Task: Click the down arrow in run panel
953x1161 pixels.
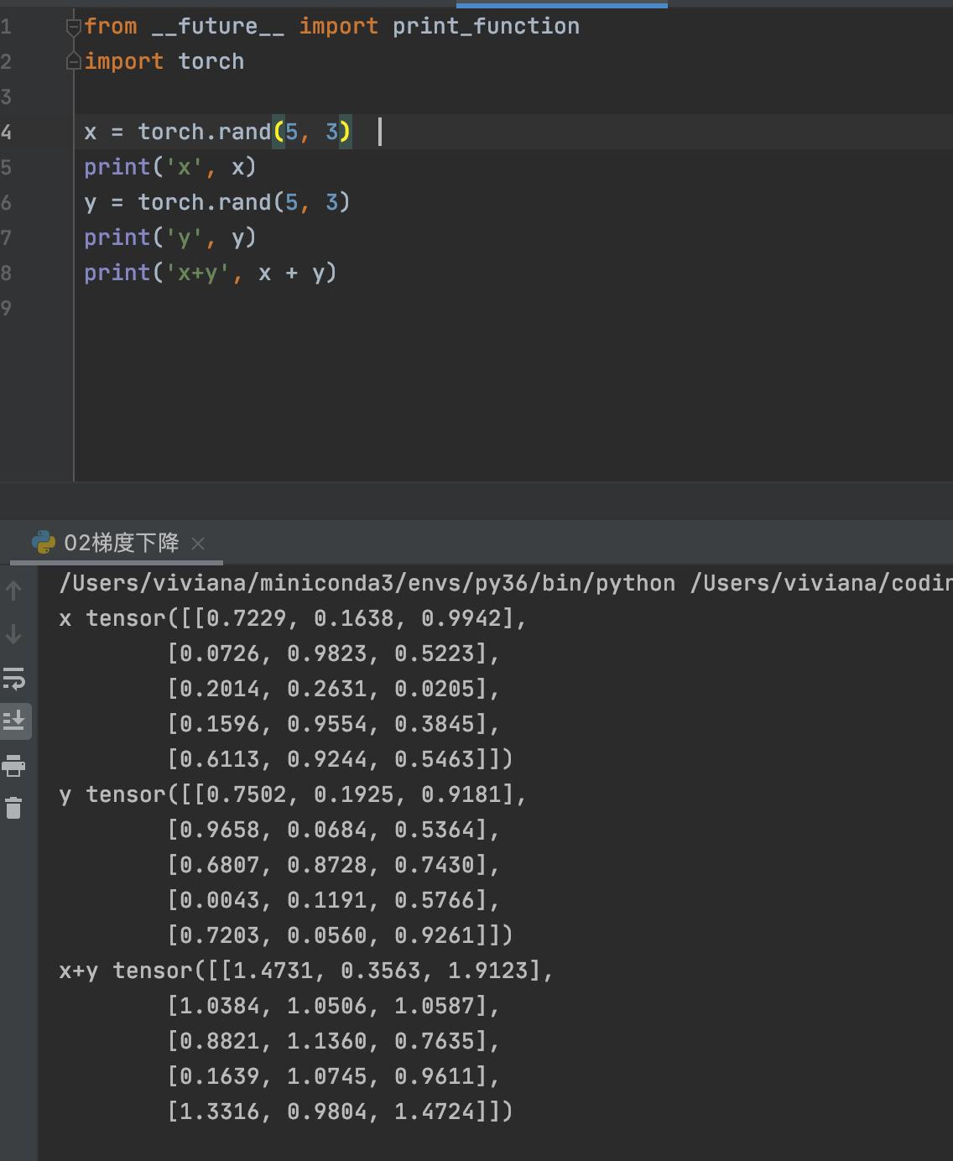Action: [13, 634]
